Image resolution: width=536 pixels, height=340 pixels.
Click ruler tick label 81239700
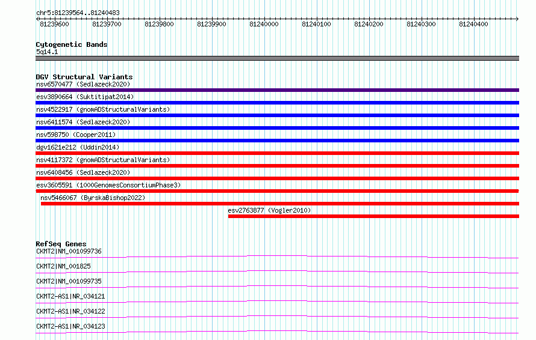coord(107,24)
